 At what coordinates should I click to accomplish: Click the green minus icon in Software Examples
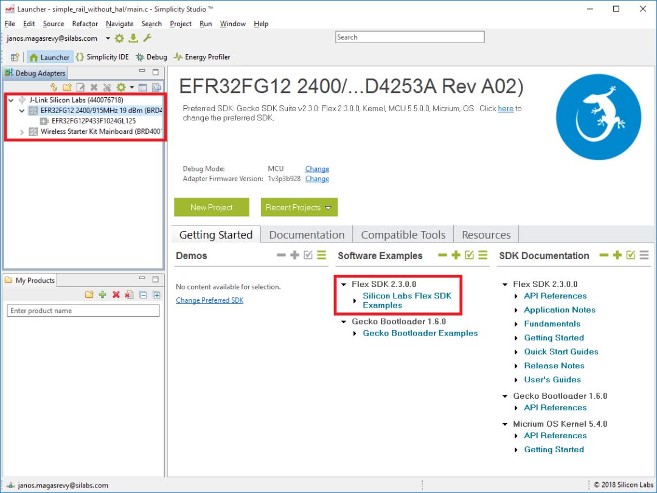pos(442,255)
